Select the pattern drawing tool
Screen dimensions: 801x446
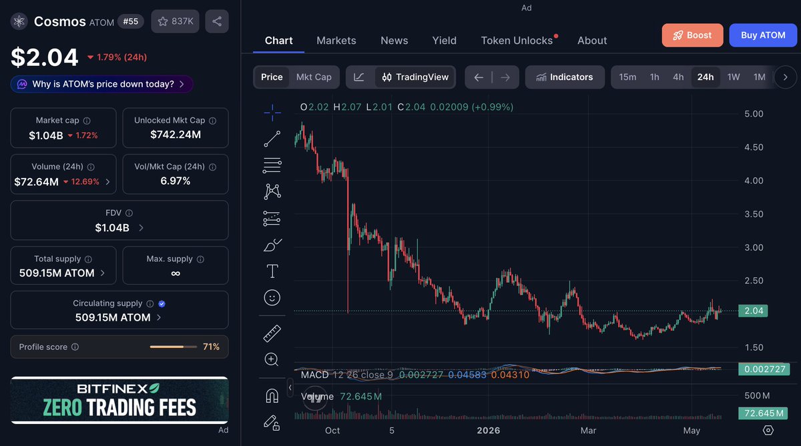(x=272, y=192)
